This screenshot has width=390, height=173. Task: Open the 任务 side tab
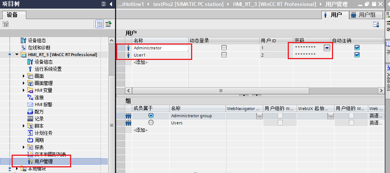coord(387,22)
